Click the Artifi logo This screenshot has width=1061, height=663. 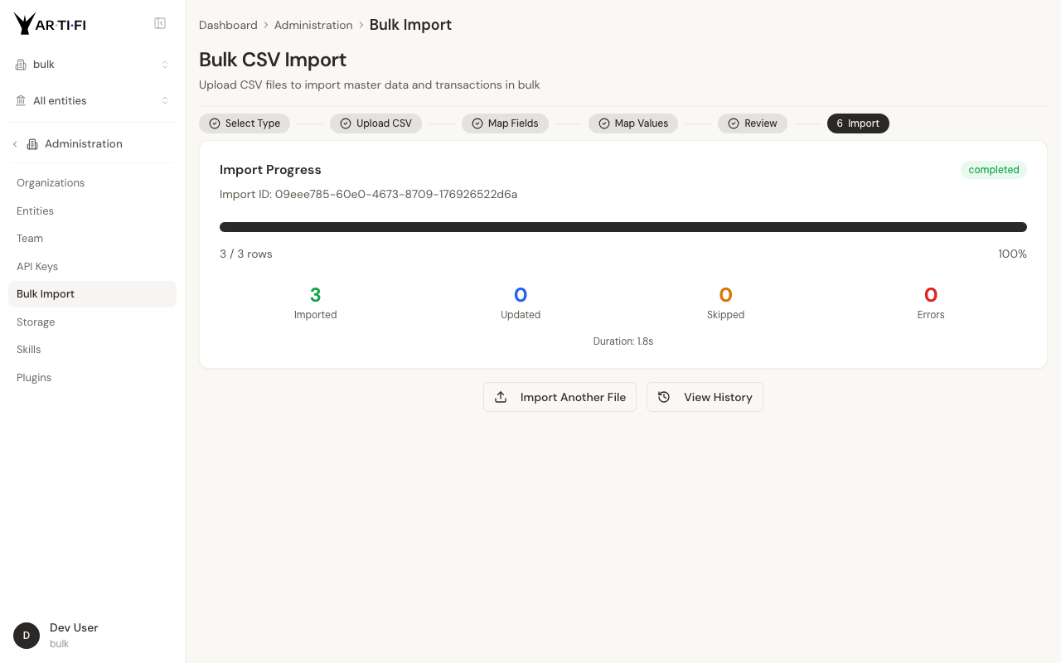(x=50, y=24)
